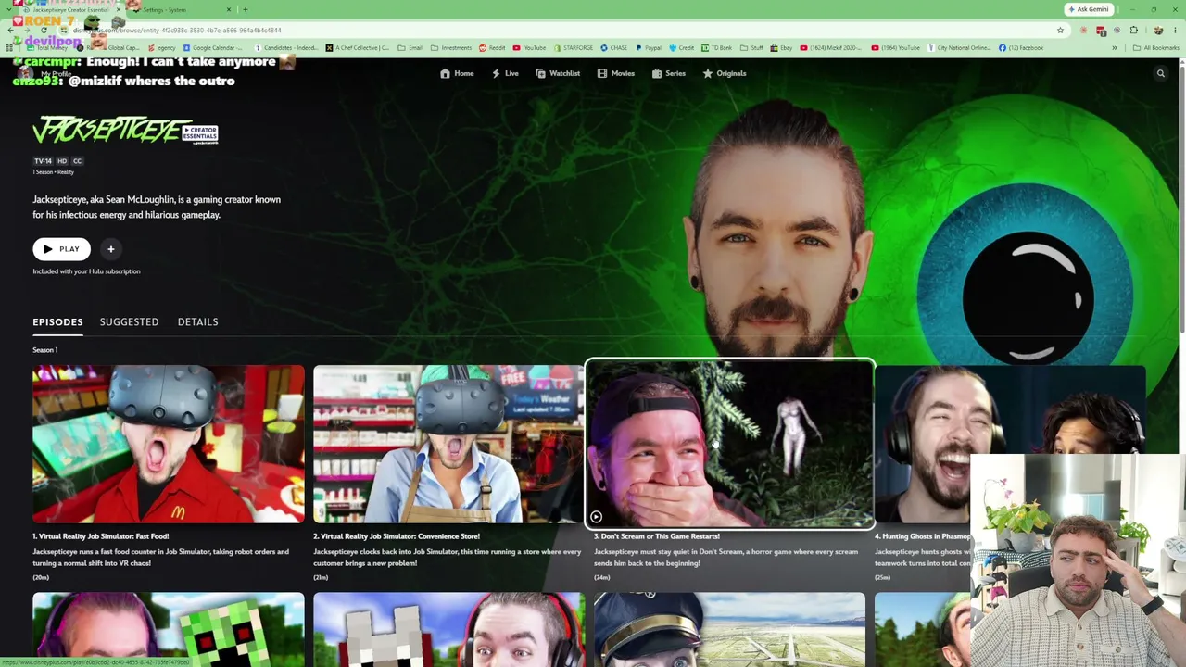Click the 'Season 1' label
Viewport: 1186px width, 667px height.
pyautogui.click(x=45, y=350)
